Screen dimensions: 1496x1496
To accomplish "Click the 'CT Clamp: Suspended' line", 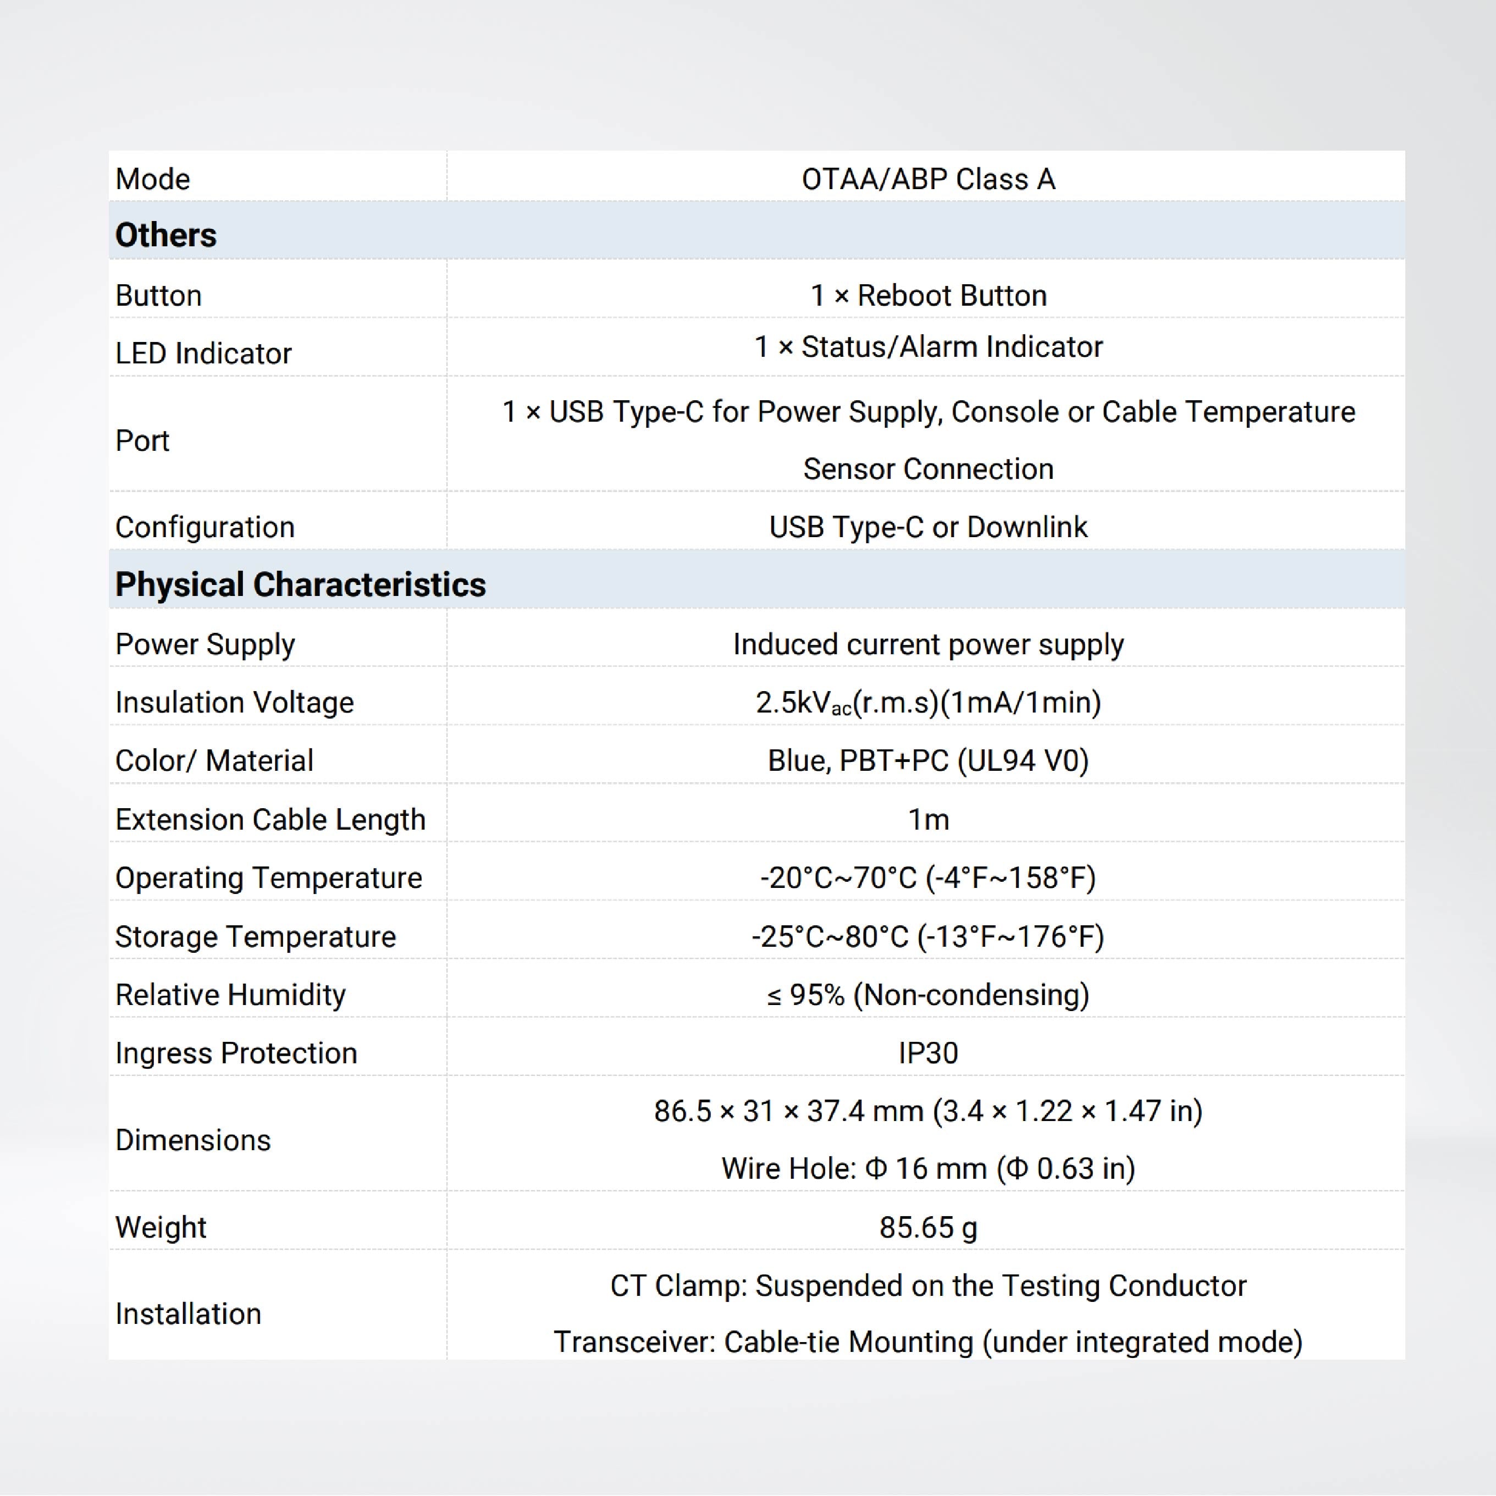I will coord(928,1285).
